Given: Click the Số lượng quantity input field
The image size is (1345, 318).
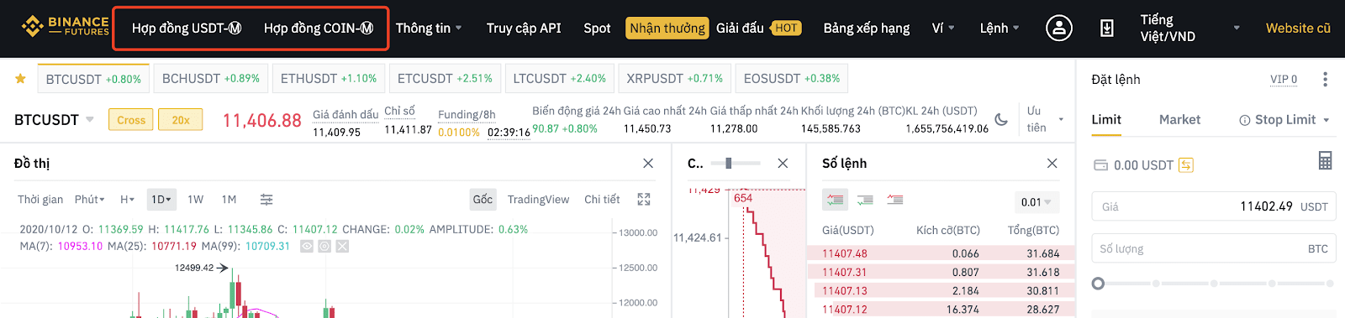Looking at the screenshot, I should tap(1214, 249).
